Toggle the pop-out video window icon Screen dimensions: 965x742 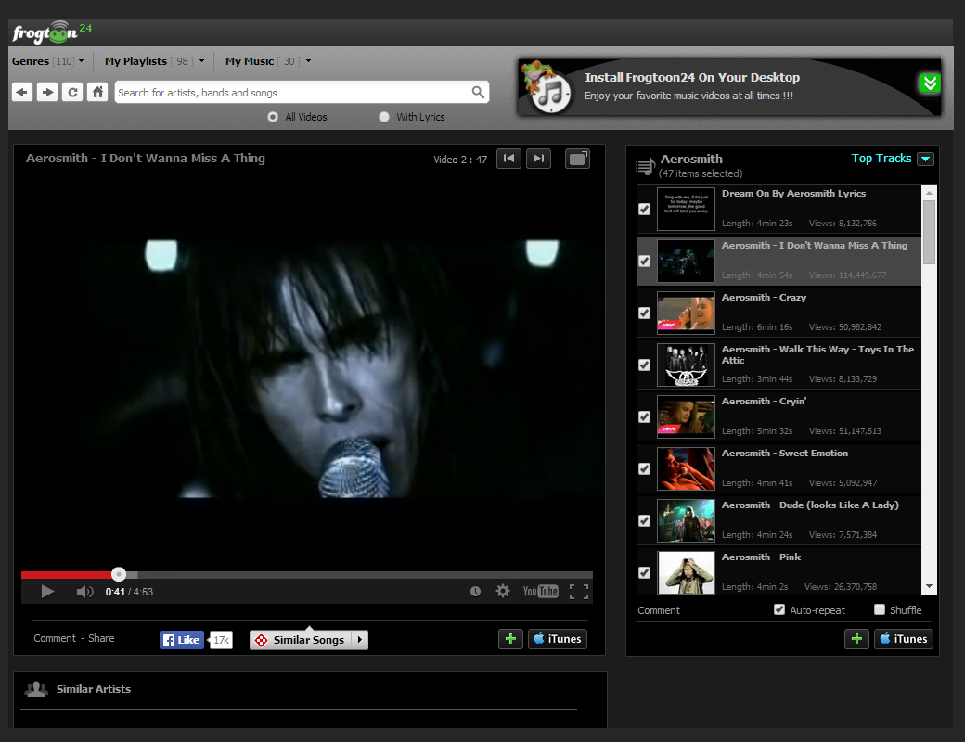tap(577, 159)
